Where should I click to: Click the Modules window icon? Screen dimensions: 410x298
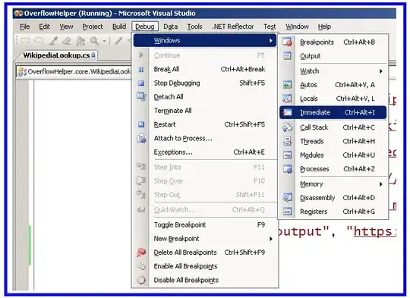click(287, 155)
